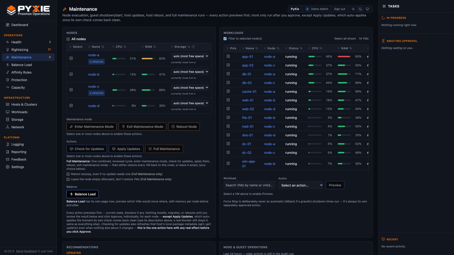
Task: Go to Hosts & Clusters page
Action: tap(28, 104)
